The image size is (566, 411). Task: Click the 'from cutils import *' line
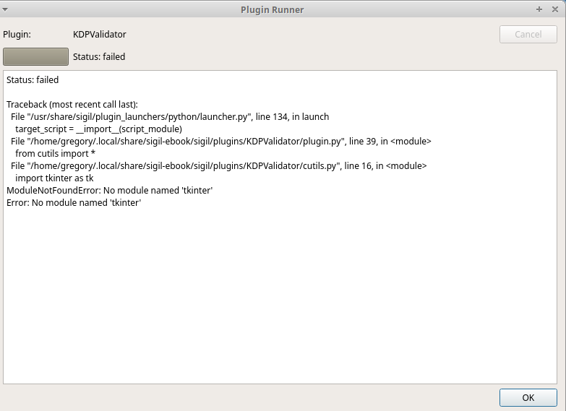tap(53, 153)
